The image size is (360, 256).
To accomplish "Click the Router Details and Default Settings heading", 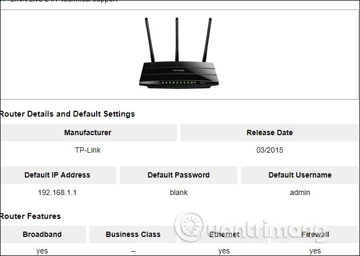I will pyautogui.click(x=67, y=114).
